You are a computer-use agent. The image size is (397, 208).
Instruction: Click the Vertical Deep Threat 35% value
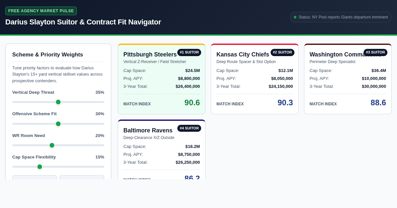(x=100, y=92)
